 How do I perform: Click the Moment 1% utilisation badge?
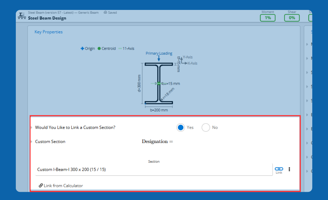click(268, 18)
